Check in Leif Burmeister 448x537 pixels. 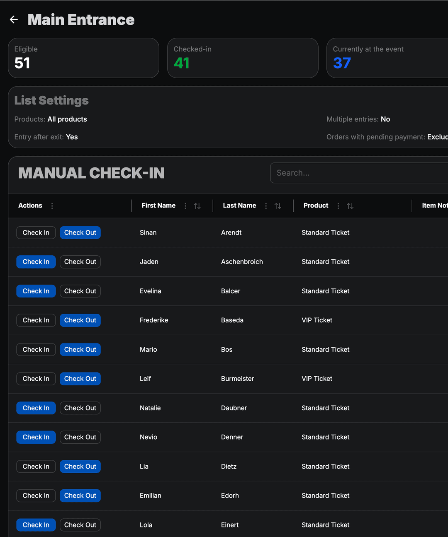(x=36, y=379)
